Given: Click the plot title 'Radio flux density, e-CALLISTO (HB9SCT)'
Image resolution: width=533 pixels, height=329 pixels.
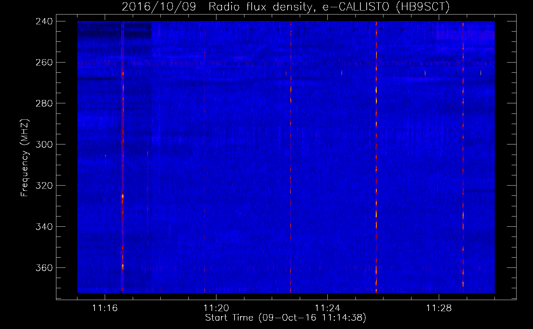Looking at the screenshot, I should 329,7.
